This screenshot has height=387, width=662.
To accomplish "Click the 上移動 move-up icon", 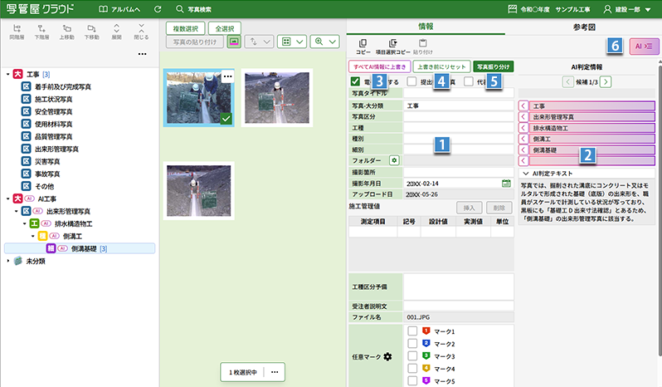I will pyautogui.click(x=66, y=28).
